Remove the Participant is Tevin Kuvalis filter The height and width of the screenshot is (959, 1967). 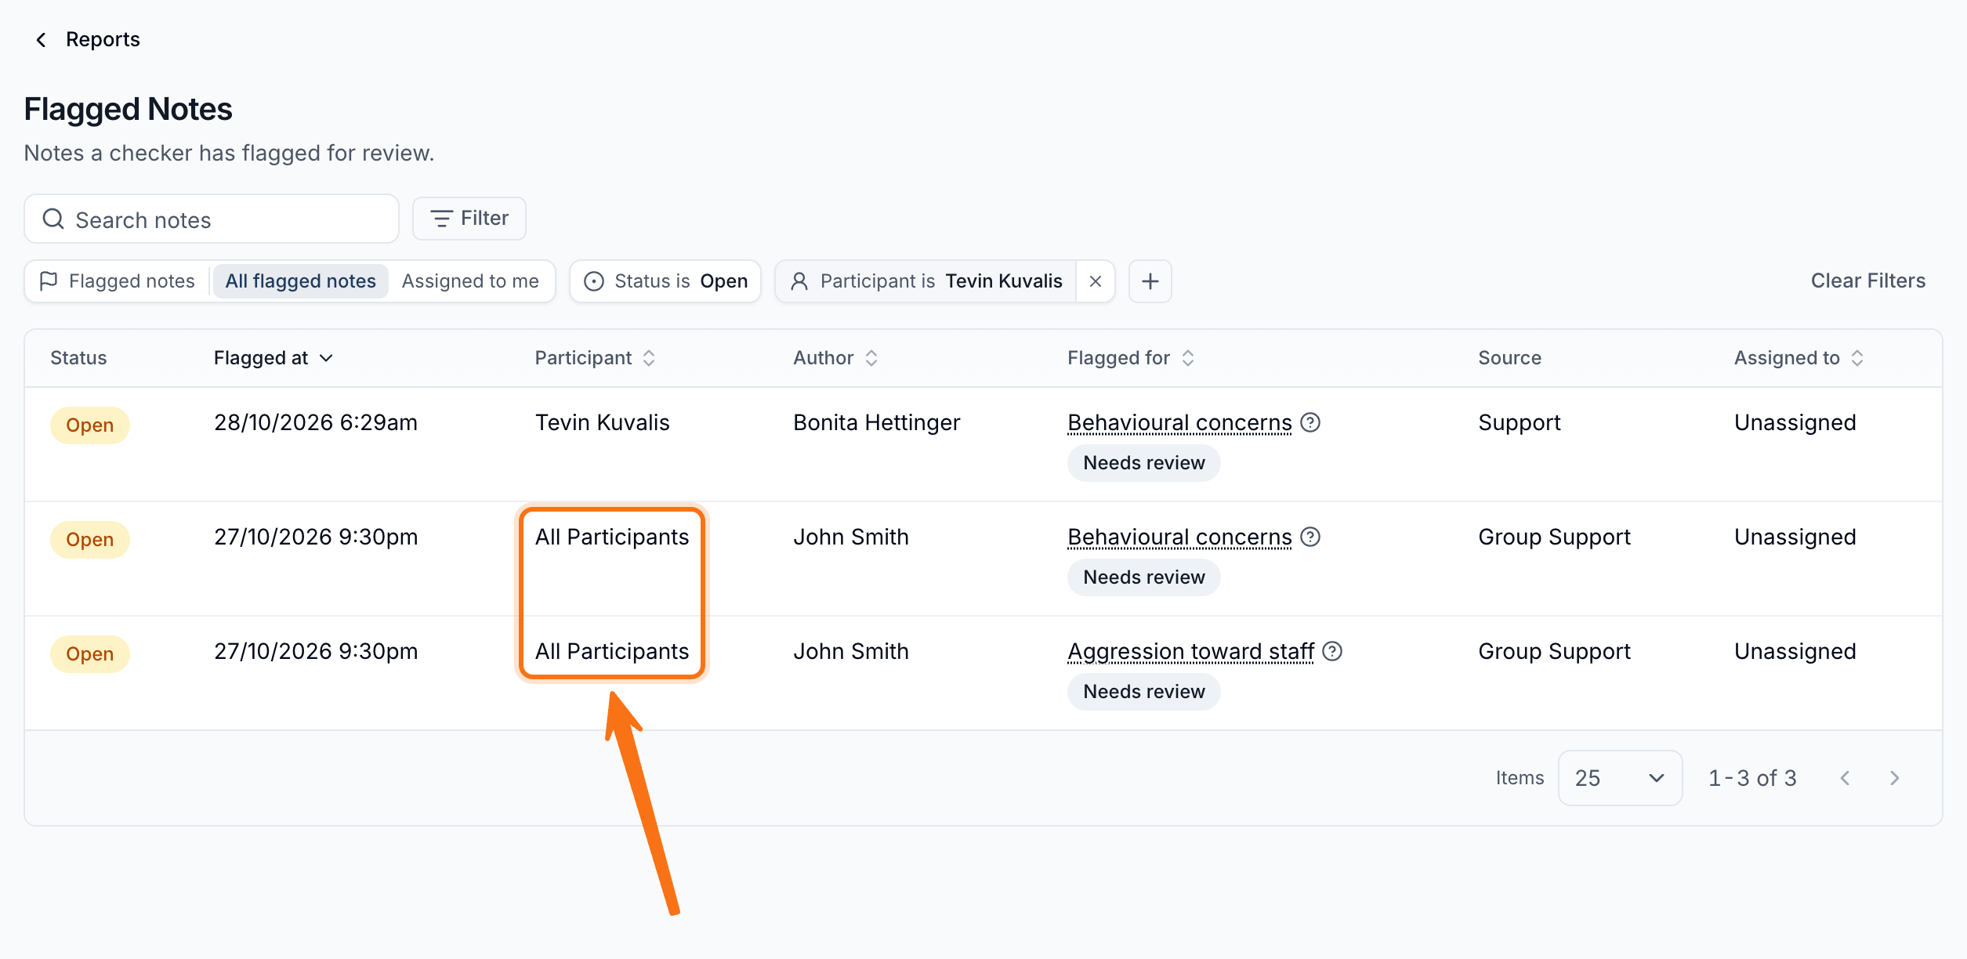(x=1096, y=281)
